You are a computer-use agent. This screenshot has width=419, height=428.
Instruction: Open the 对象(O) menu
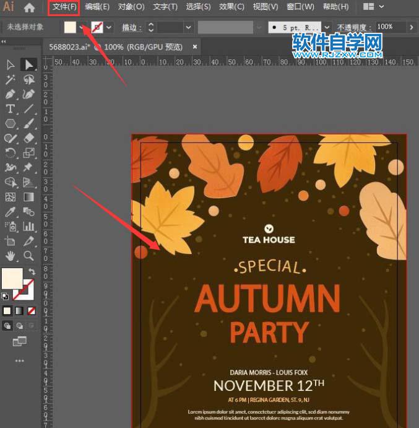131,7
